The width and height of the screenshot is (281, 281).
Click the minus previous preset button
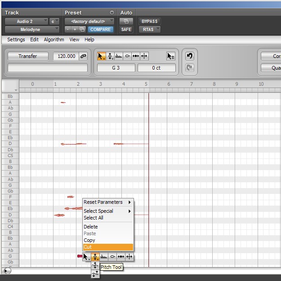pos(68,29)
